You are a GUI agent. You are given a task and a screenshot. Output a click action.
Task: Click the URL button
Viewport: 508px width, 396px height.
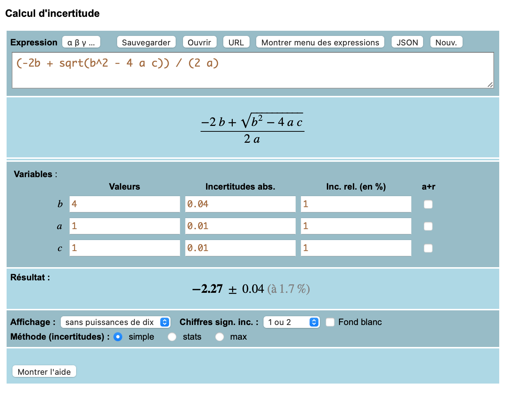tap(236, 42)
